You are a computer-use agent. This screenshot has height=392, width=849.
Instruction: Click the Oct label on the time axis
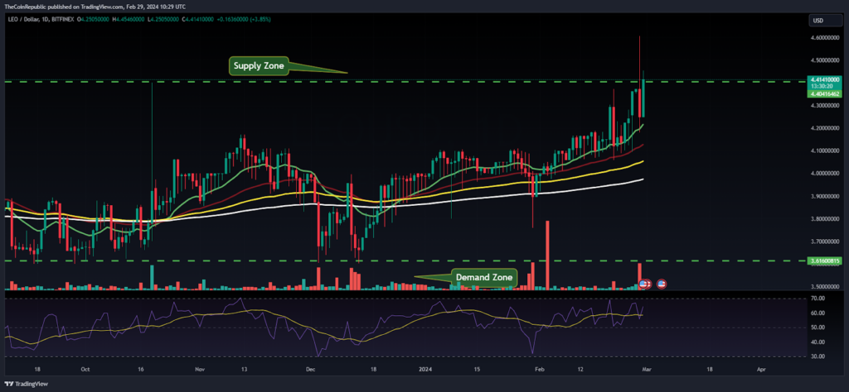[85, 370]
